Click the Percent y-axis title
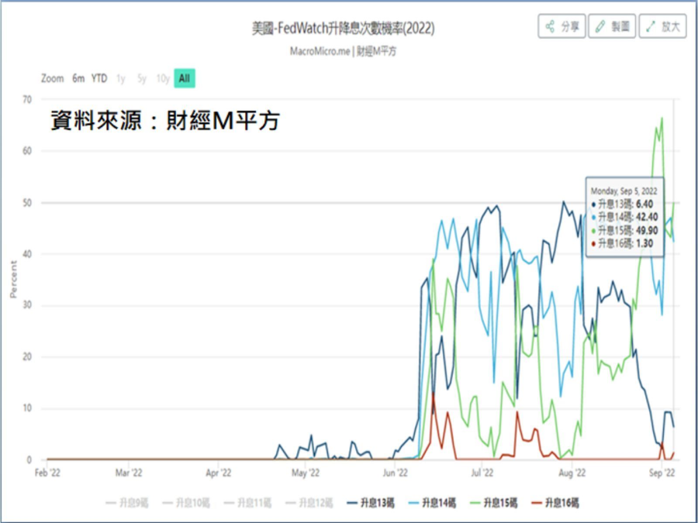 coord(13,279)
